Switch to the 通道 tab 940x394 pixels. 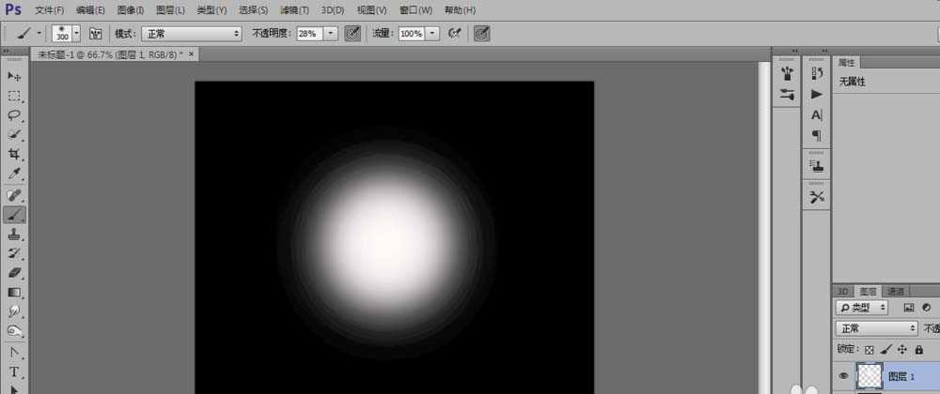[x=896, y=290]
